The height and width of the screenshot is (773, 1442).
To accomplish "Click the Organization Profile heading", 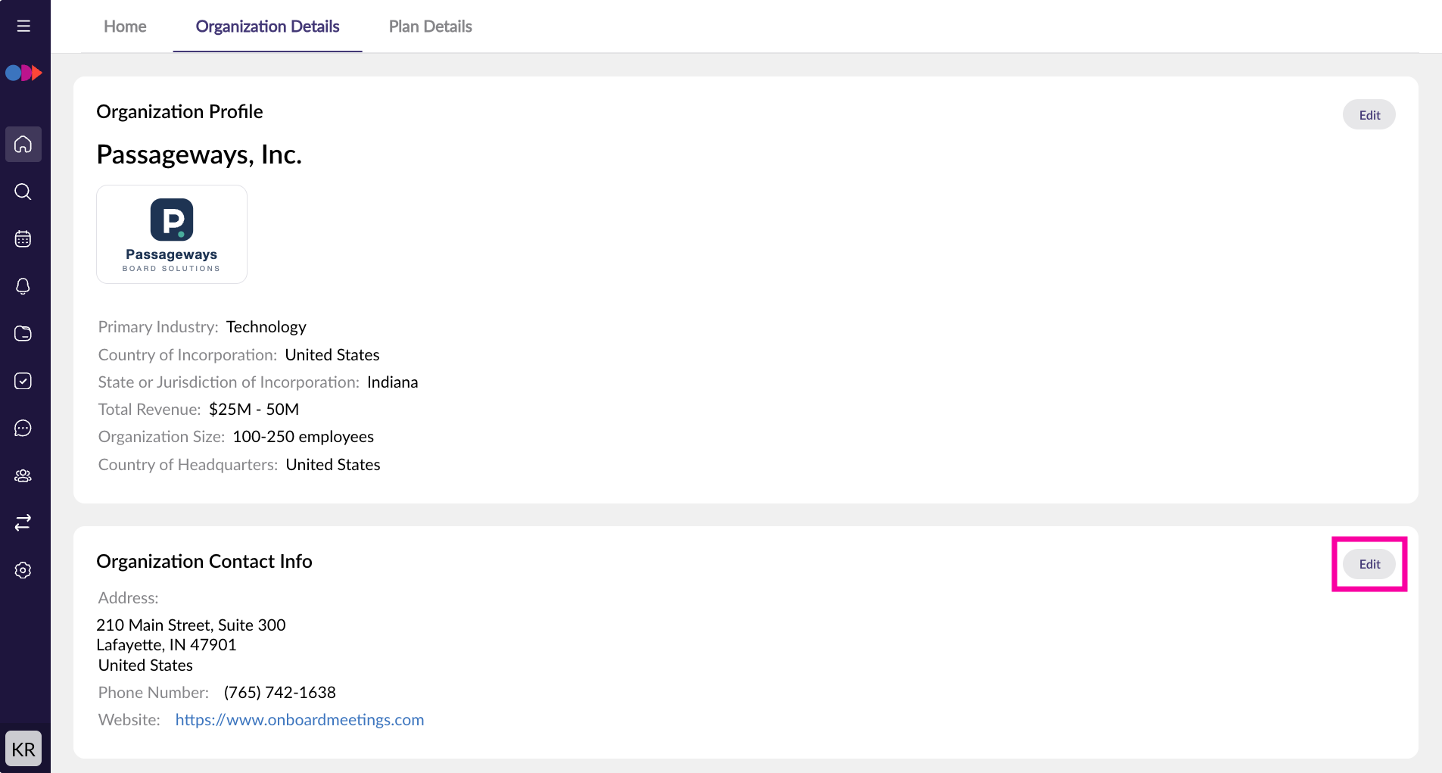I will (179, 112).
